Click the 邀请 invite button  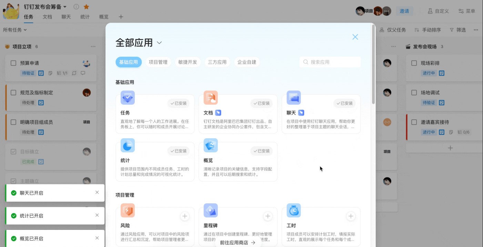404,11
